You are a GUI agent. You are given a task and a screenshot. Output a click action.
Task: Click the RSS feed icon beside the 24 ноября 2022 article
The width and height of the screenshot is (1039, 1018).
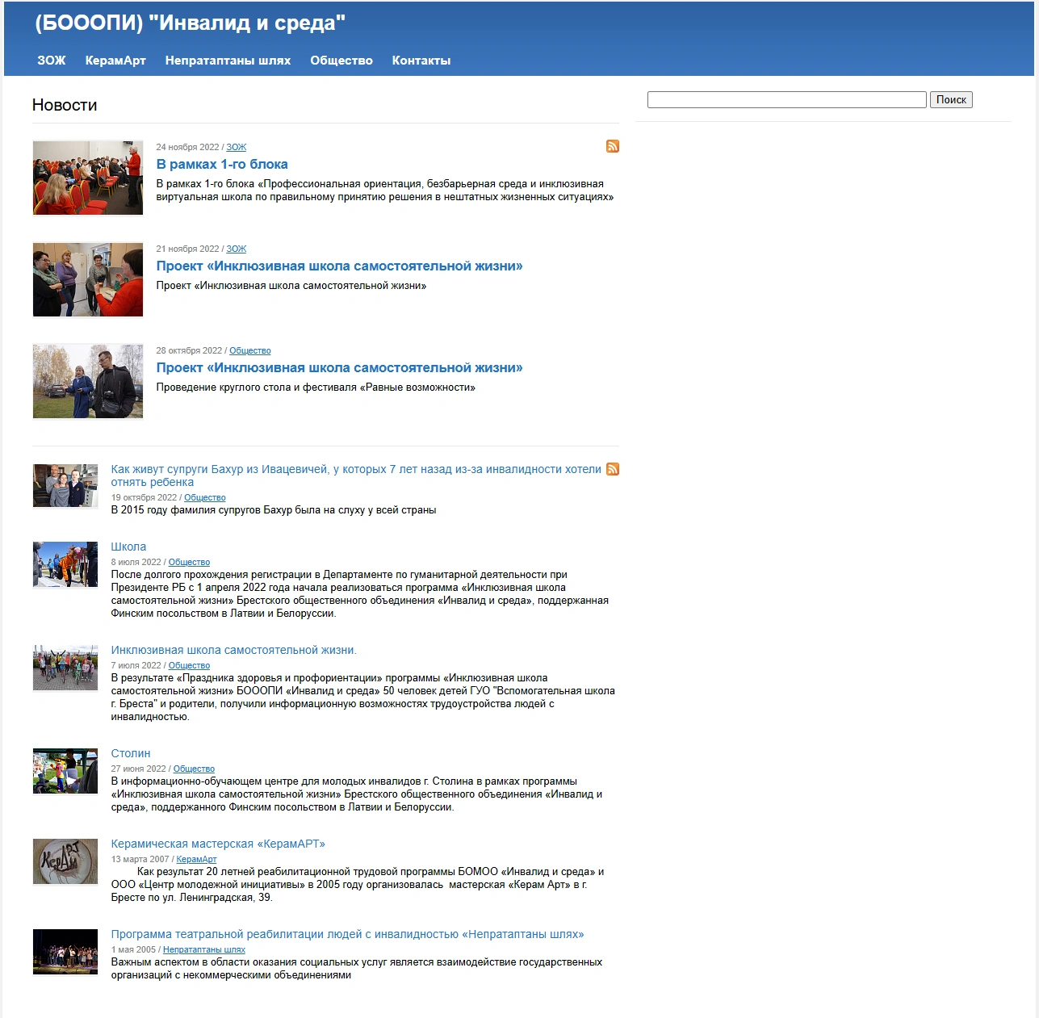(613, 146)
